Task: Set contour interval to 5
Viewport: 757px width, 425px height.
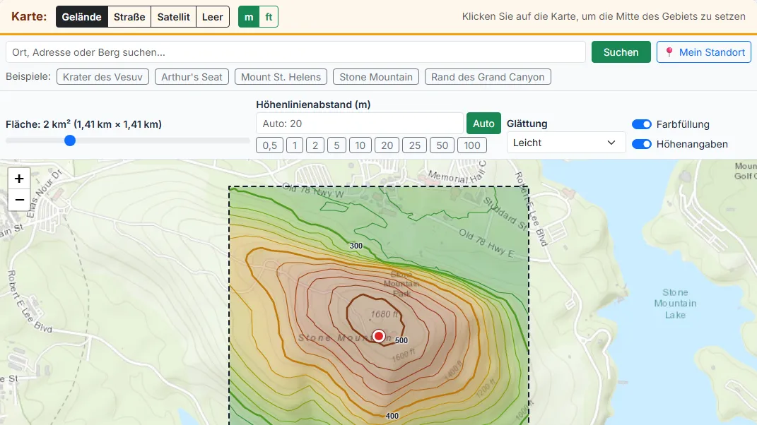Action: click(336, 145)
